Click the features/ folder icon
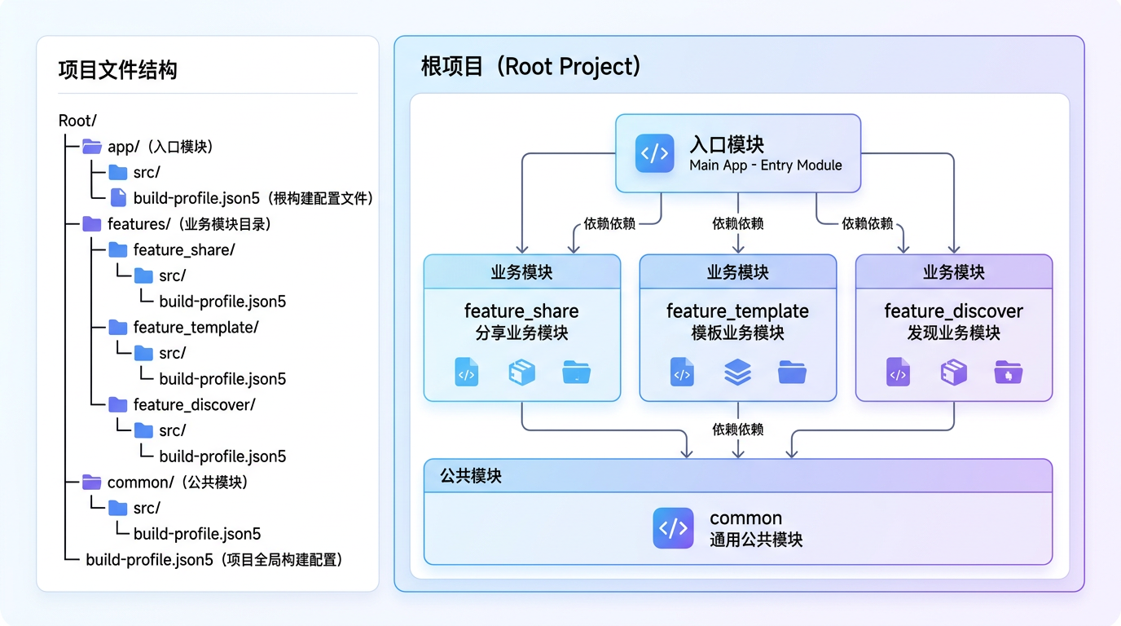Image resolution: width=1121 pixels, height=626 pixels. click(x=92, y=224)
